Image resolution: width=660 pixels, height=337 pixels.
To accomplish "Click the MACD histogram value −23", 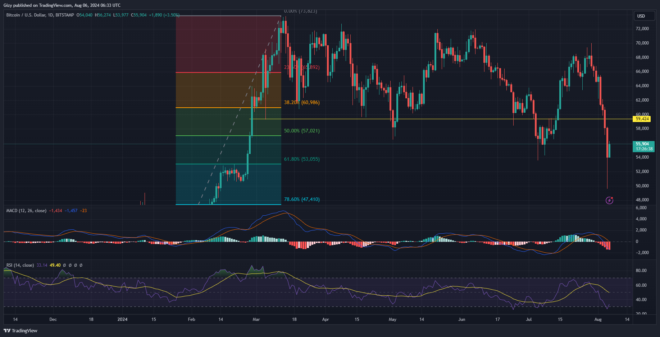I will [83, 211].
